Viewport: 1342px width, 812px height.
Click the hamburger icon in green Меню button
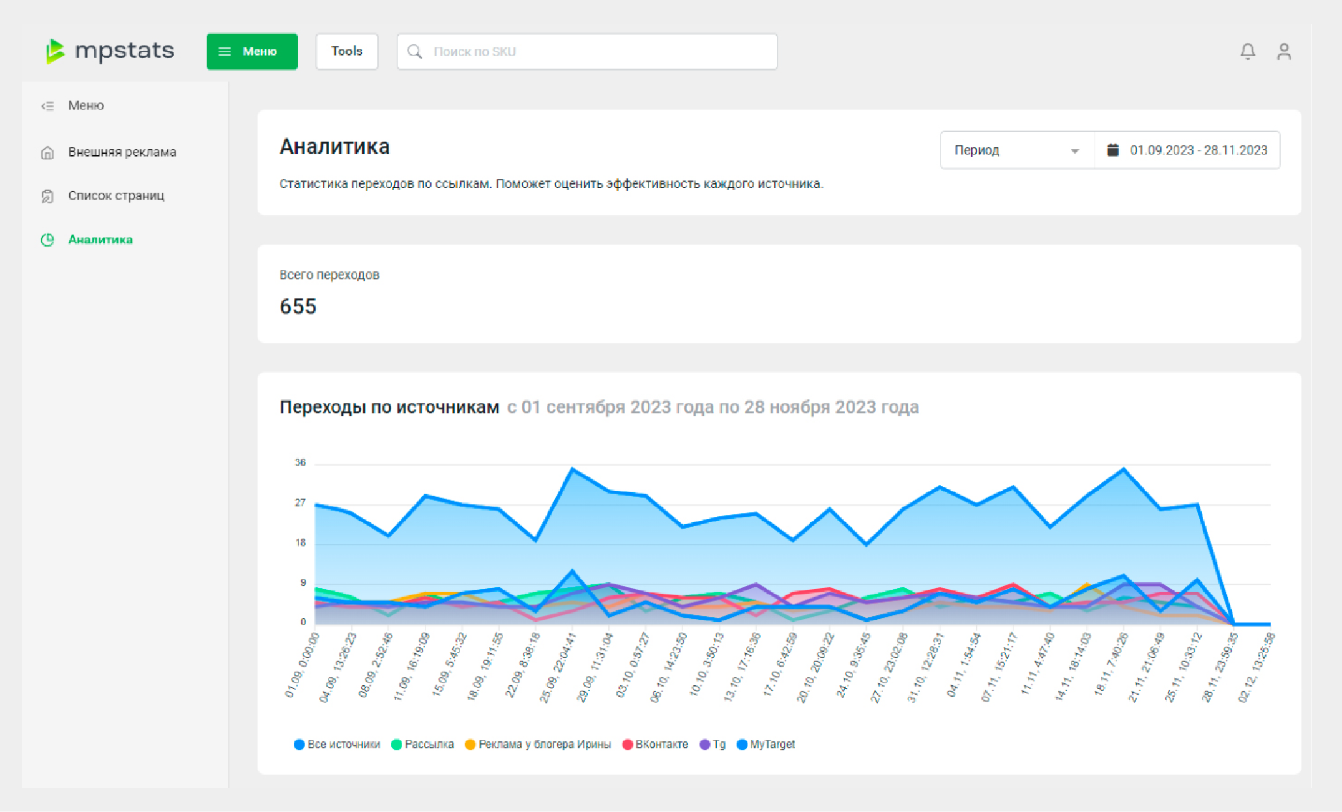point(225,51)
